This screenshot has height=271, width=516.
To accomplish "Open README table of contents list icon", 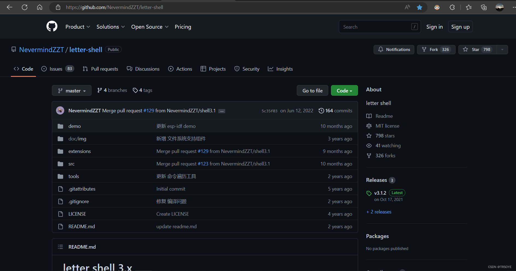I will 60,247.
